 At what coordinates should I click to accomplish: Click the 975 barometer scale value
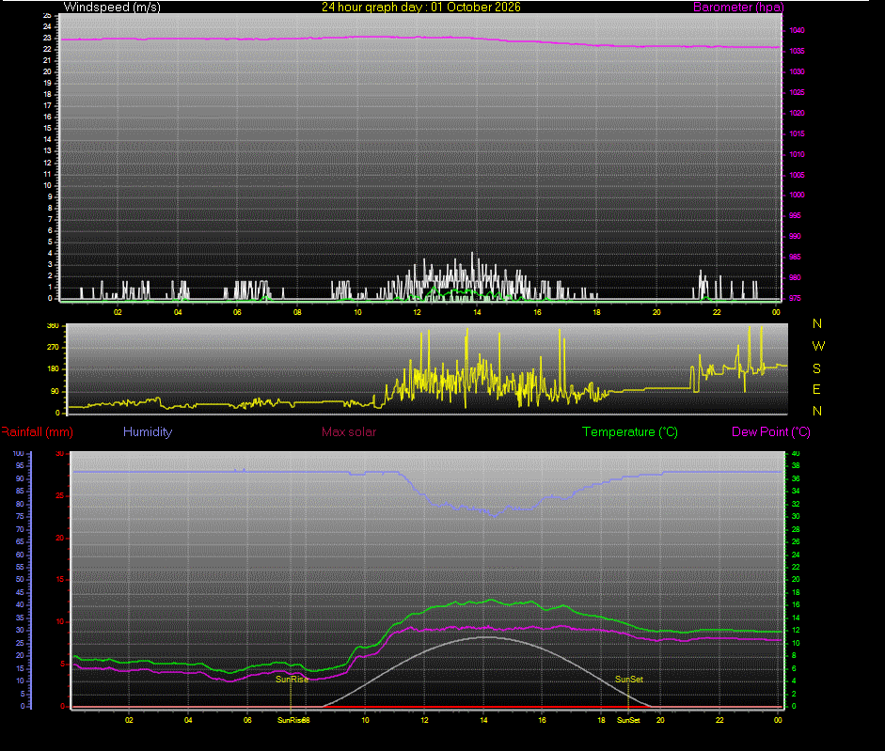coord(795,299)
